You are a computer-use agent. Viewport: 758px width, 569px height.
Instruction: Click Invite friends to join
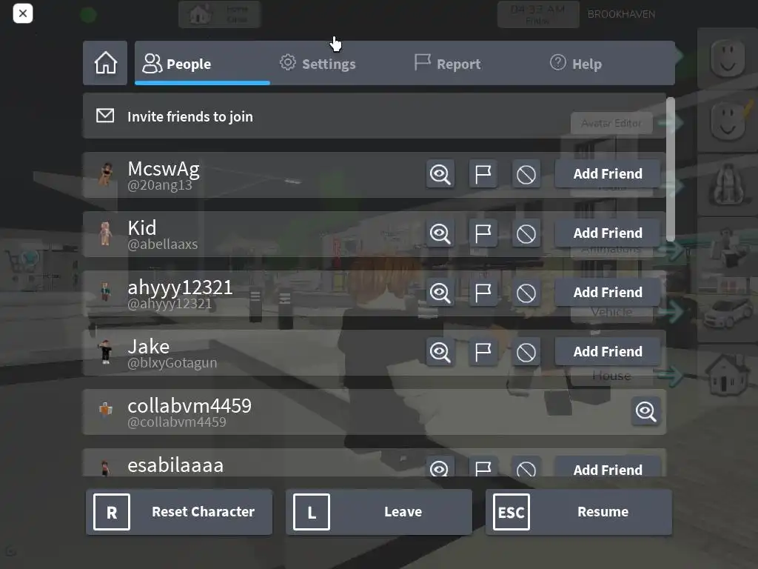pyautogui.click(x=375, y=116)
